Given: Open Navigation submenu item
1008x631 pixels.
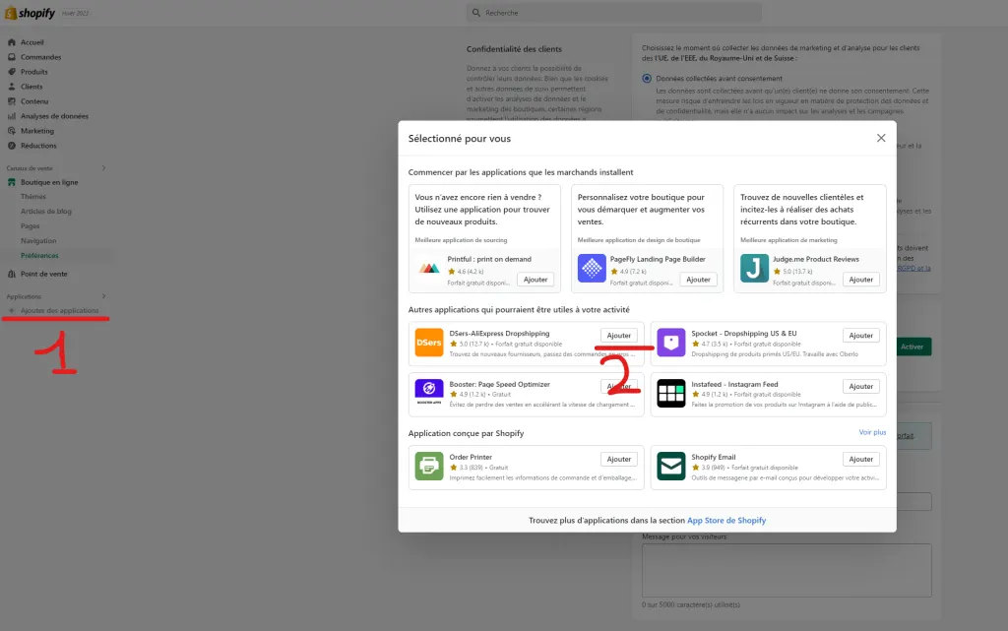Looking at the screenshot, I should [x=38, y=241].
